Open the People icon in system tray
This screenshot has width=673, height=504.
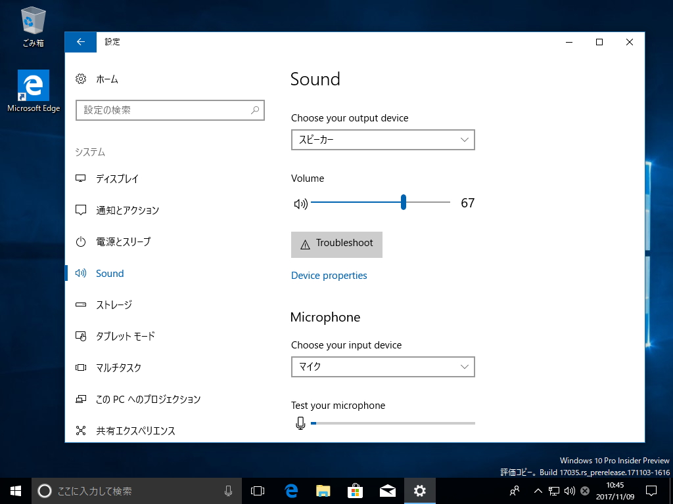click(x=515, y=491)
